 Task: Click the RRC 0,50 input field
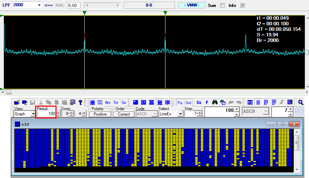tap(74, 5)
